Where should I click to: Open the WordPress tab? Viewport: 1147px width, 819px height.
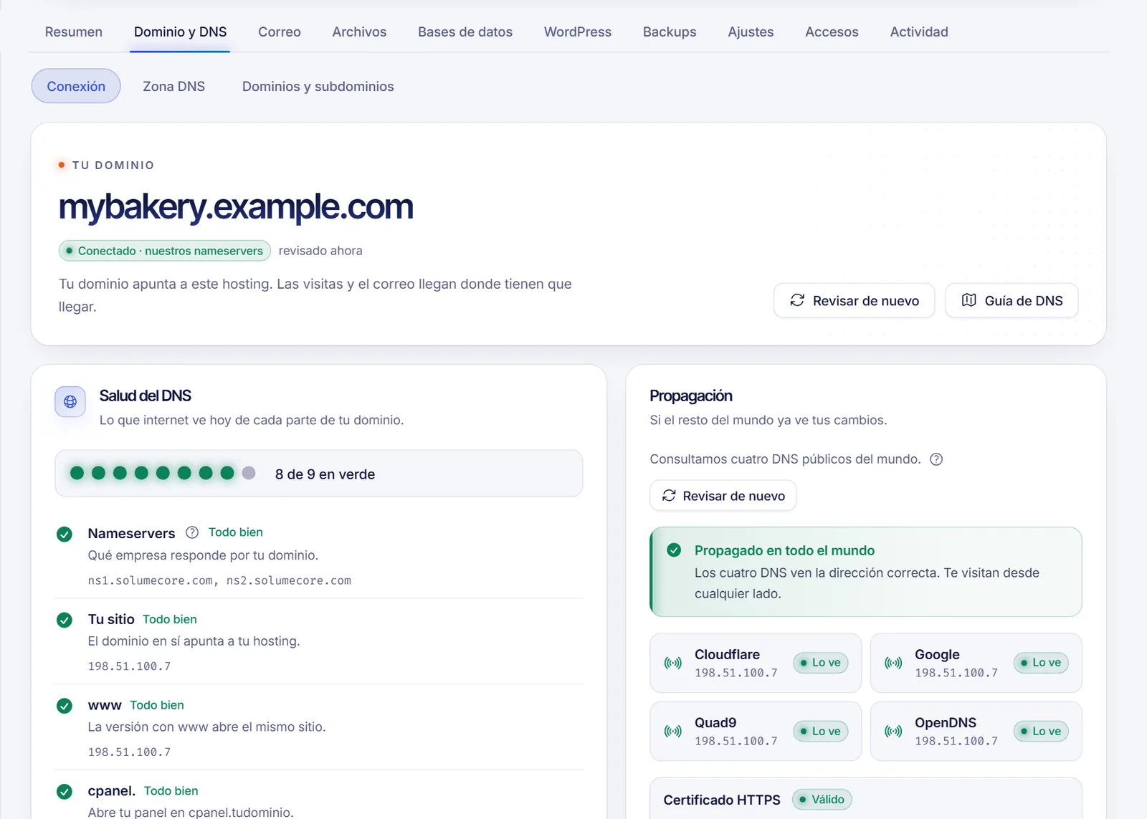pos(578,32)
